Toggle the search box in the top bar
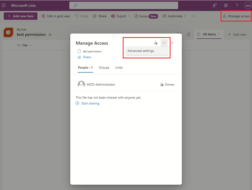Viewport: 252px width, 190px height. [124, 5]
